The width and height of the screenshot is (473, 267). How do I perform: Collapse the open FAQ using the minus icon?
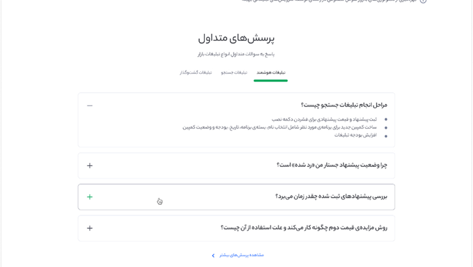pyautogui.click(x=89, y=105)
